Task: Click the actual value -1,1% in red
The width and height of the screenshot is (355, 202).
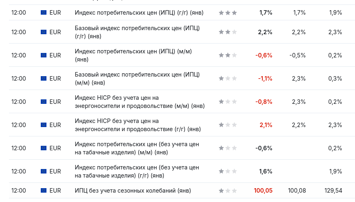Action: click(265, 79)
